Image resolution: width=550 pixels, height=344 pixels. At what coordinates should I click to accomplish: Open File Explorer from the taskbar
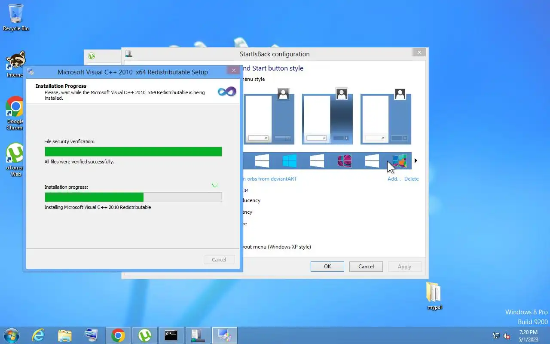65,335
